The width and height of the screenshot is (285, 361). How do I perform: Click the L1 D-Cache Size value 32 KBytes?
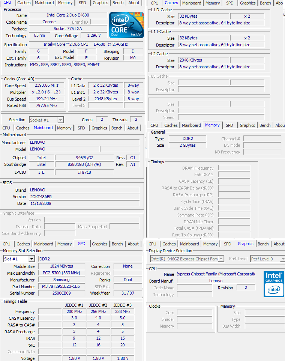coord(204,17)
